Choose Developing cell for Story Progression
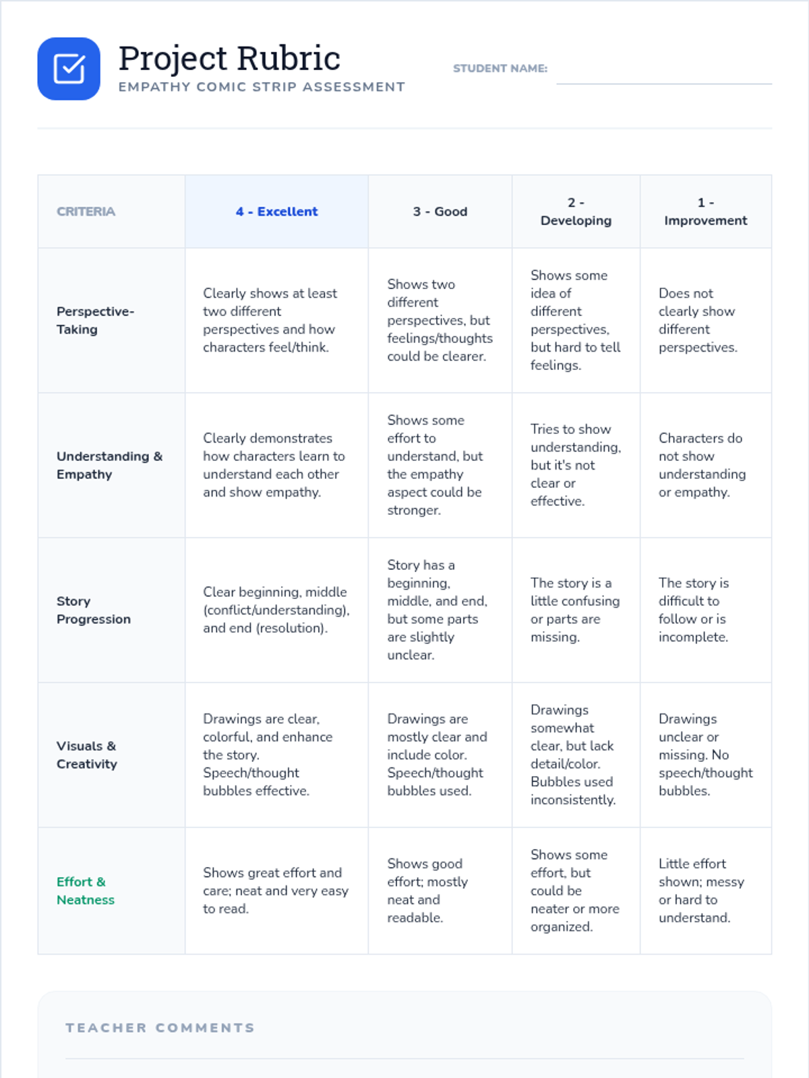This screenshot has height=1078, width=809. (576, 610)
